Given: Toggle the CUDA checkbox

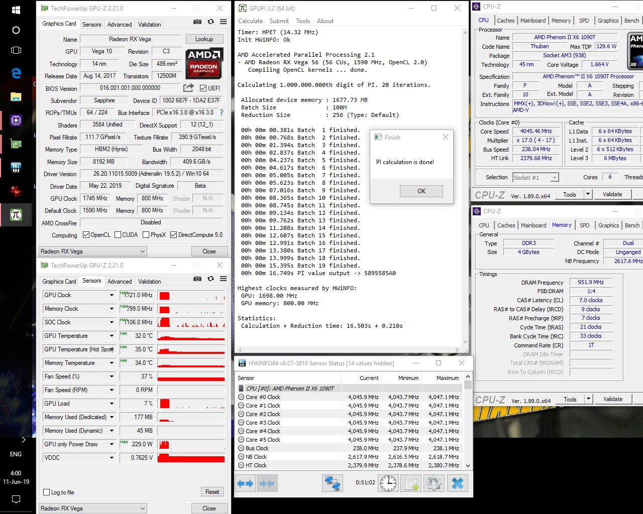Looking at the screenshot, I should (x=118, y=235).
